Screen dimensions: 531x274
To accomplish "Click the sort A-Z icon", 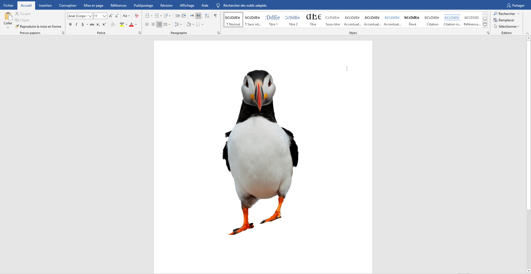I will point(207,16).
